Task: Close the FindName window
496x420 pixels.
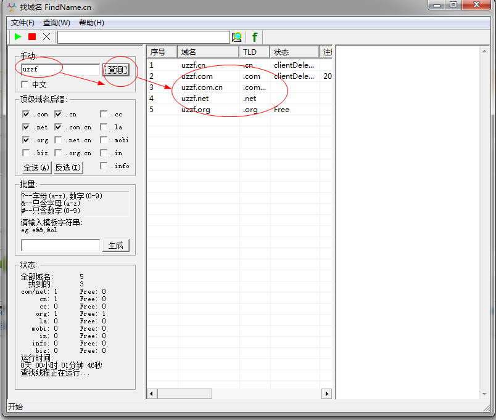Action: point(476,5)
